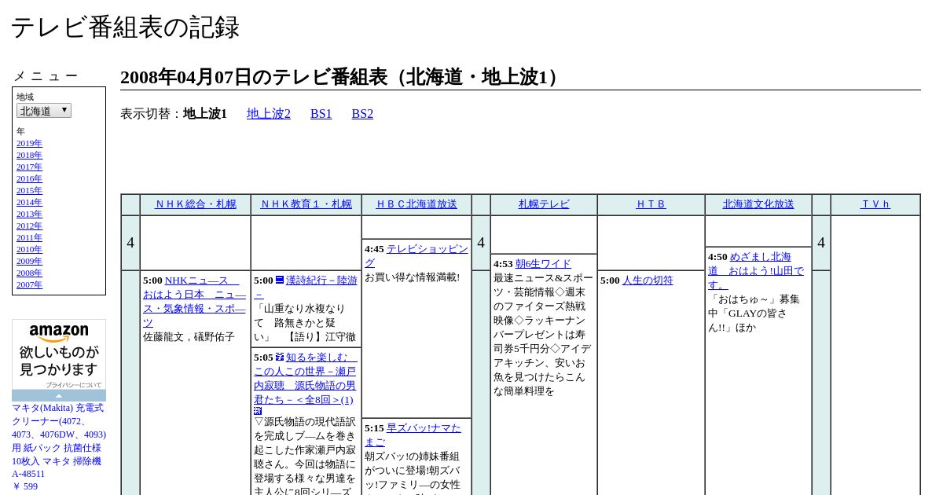Open the 知るを楽しむ この人この世界 program
This screenshot has height=495, width=943.
(305, 378)
